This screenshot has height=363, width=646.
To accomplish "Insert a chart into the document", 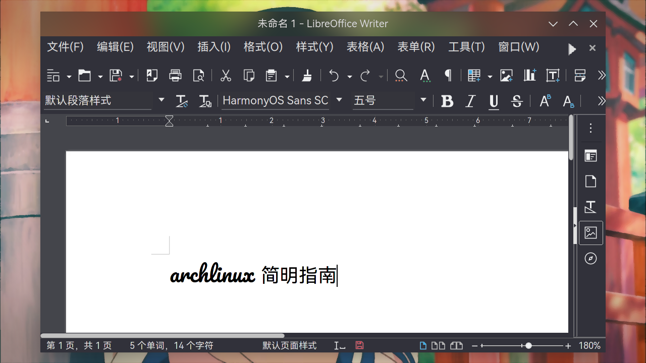I will pyautogui.click(x=529, y=75).
